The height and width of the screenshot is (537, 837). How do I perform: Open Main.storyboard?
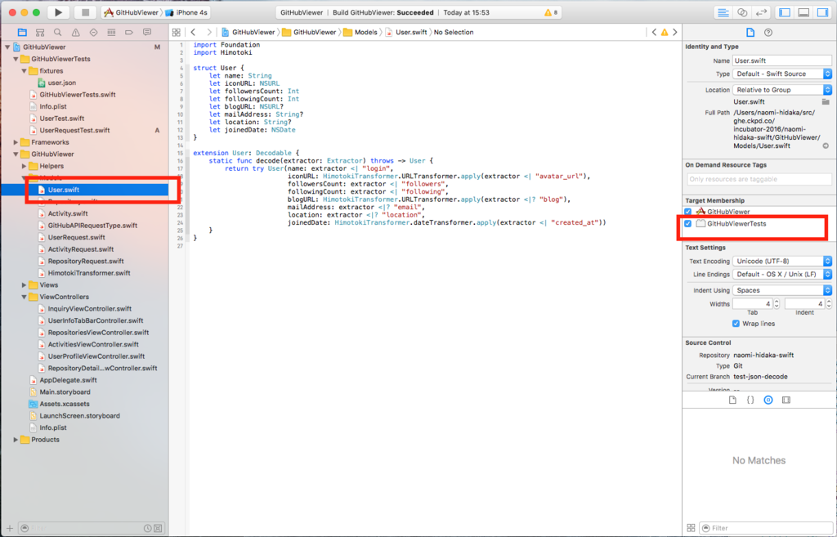click(x=65, y=392)
